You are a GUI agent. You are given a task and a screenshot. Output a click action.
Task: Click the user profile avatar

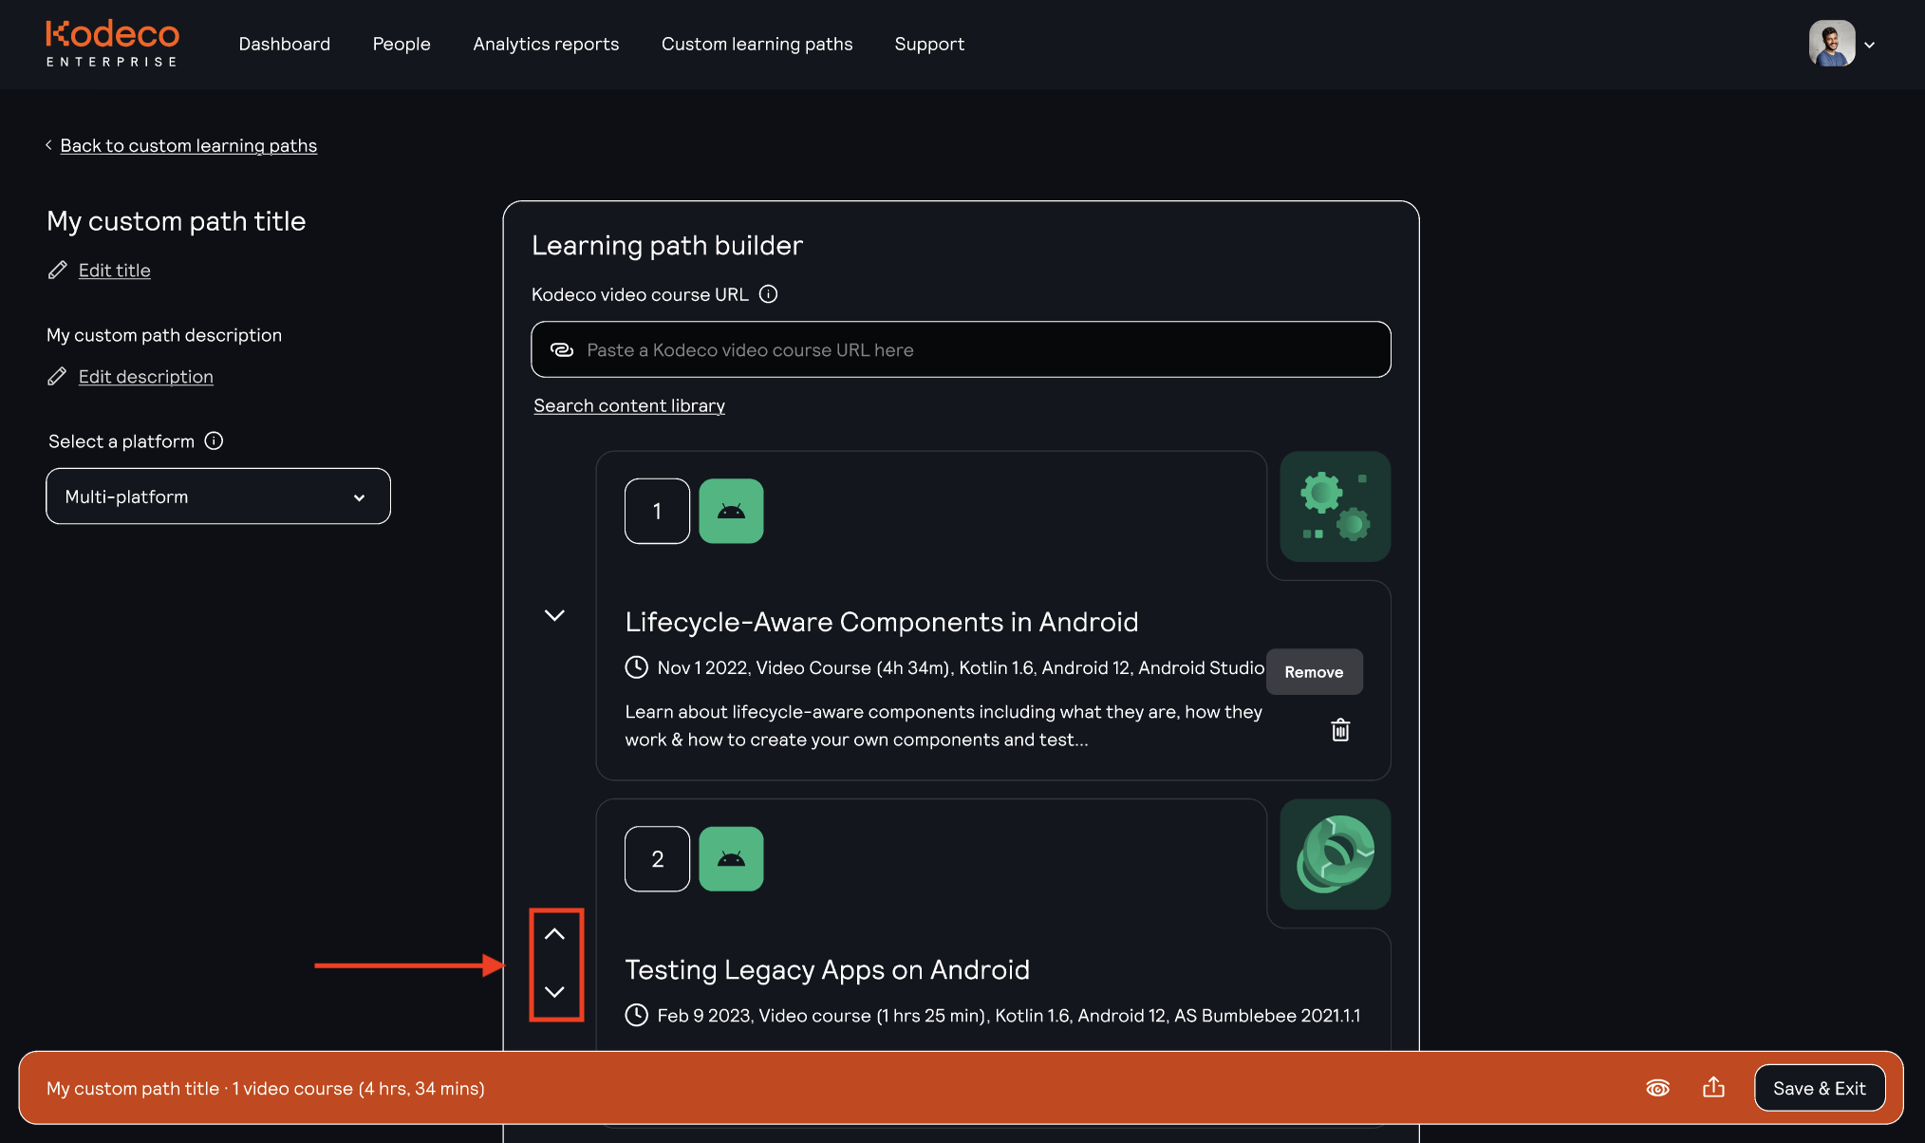coord(1832,44)
